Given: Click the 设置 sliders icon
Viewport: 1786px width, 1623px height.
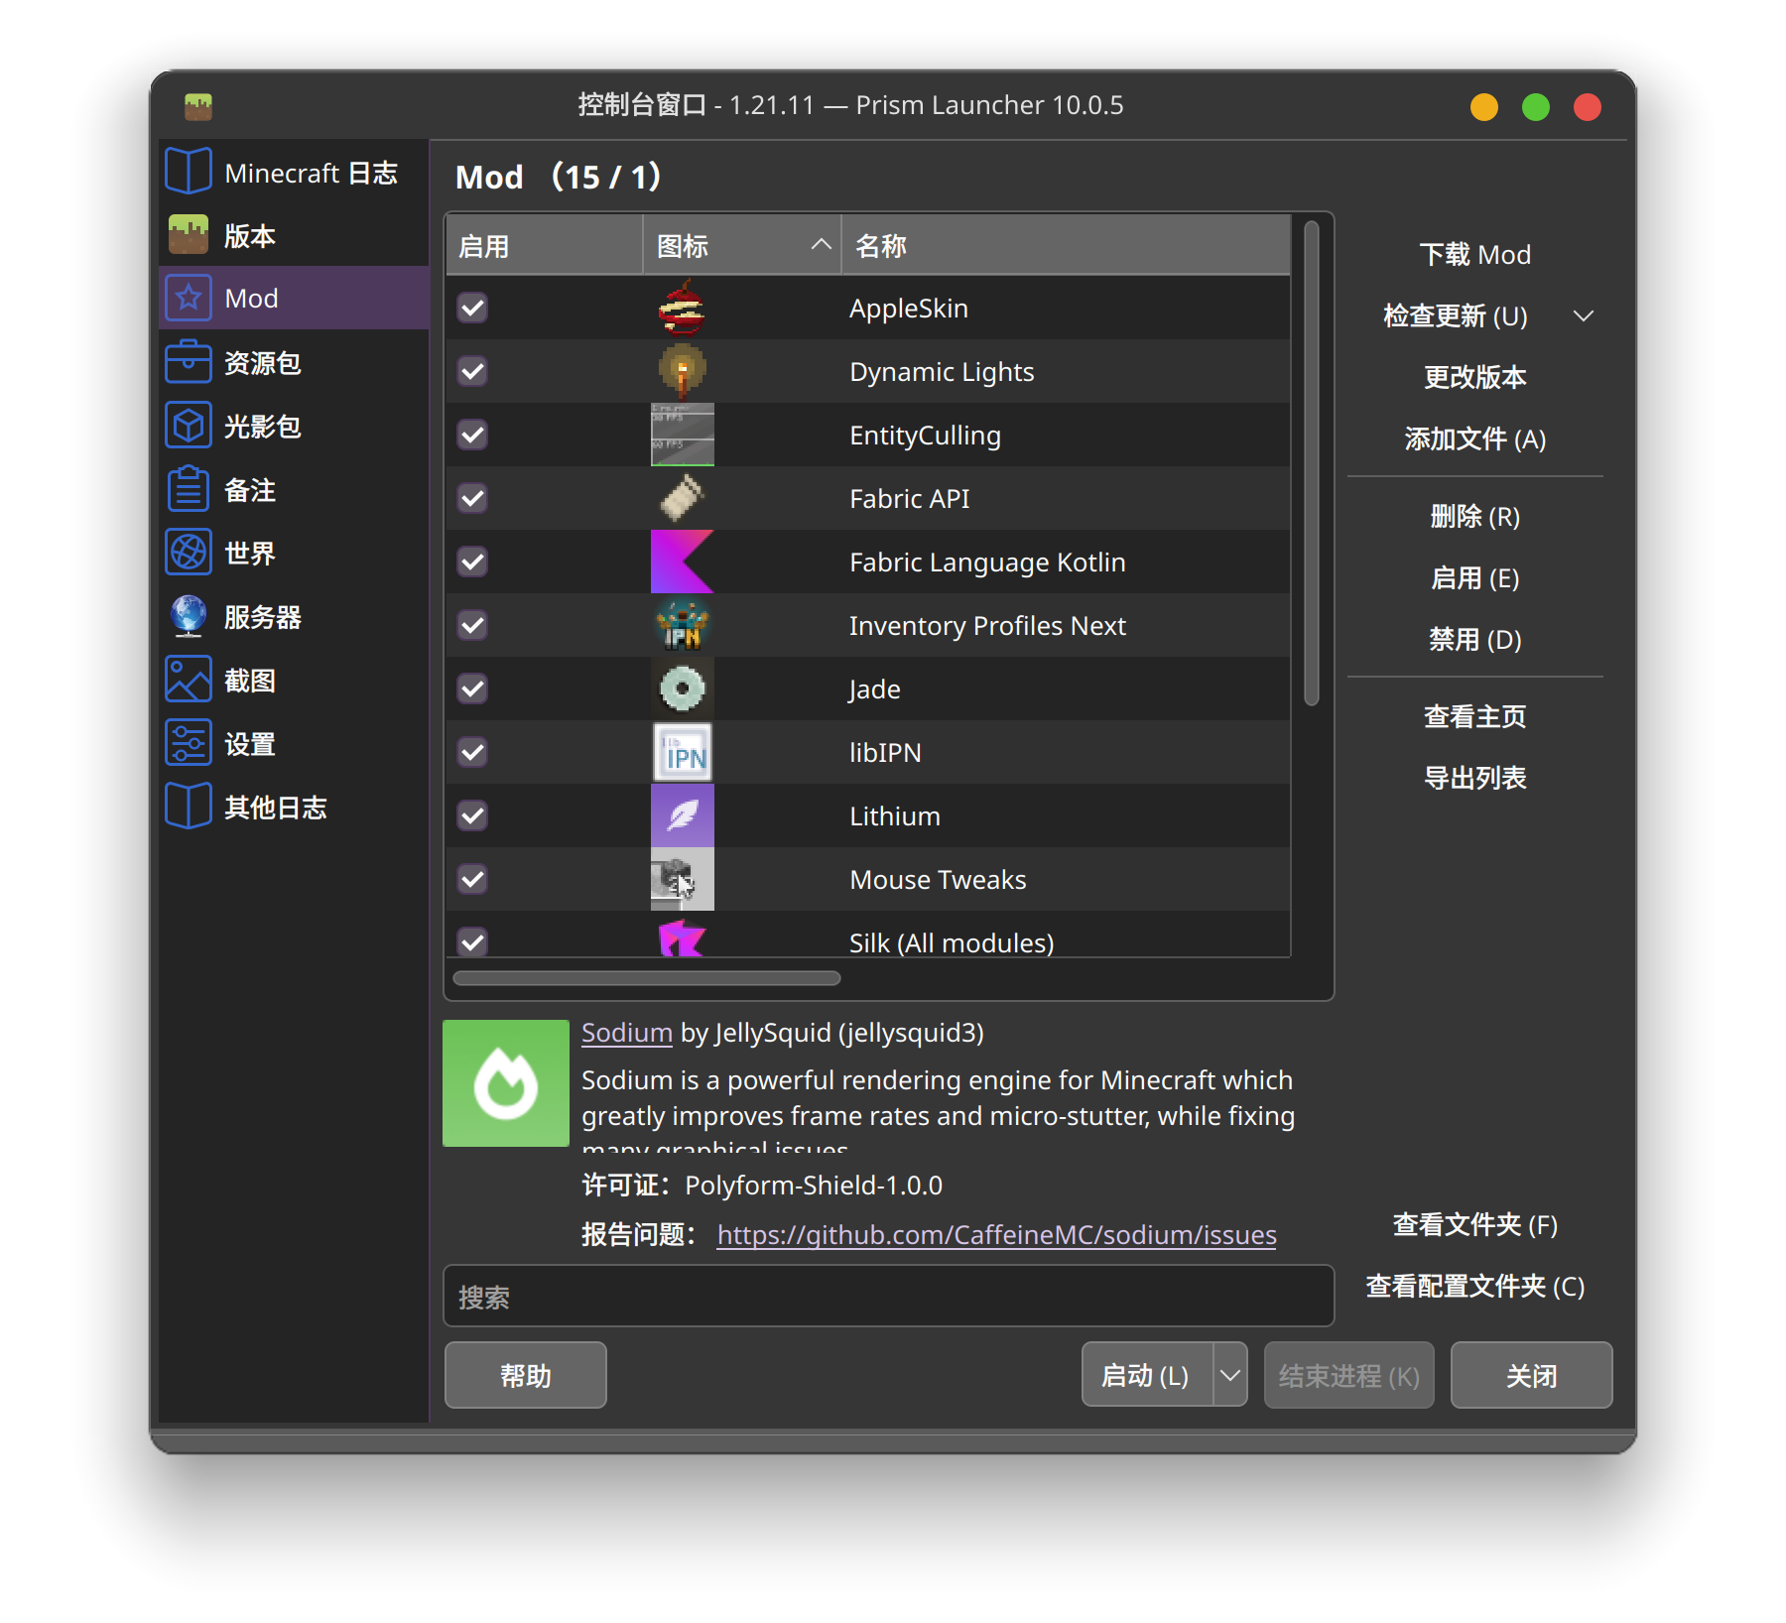Looking at the screenshot, I should pyautogui.click(x=189, y=743).
